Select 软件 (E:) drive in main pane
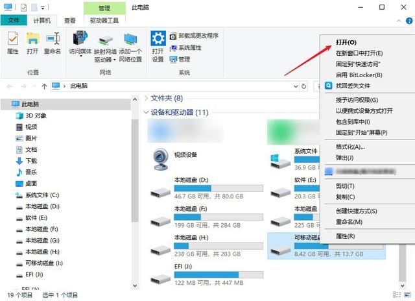 (295, 188)
